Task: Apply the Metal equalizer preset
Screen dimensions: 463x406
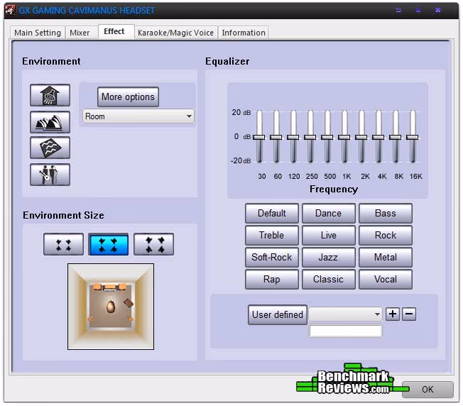Action: pos(386,257)
